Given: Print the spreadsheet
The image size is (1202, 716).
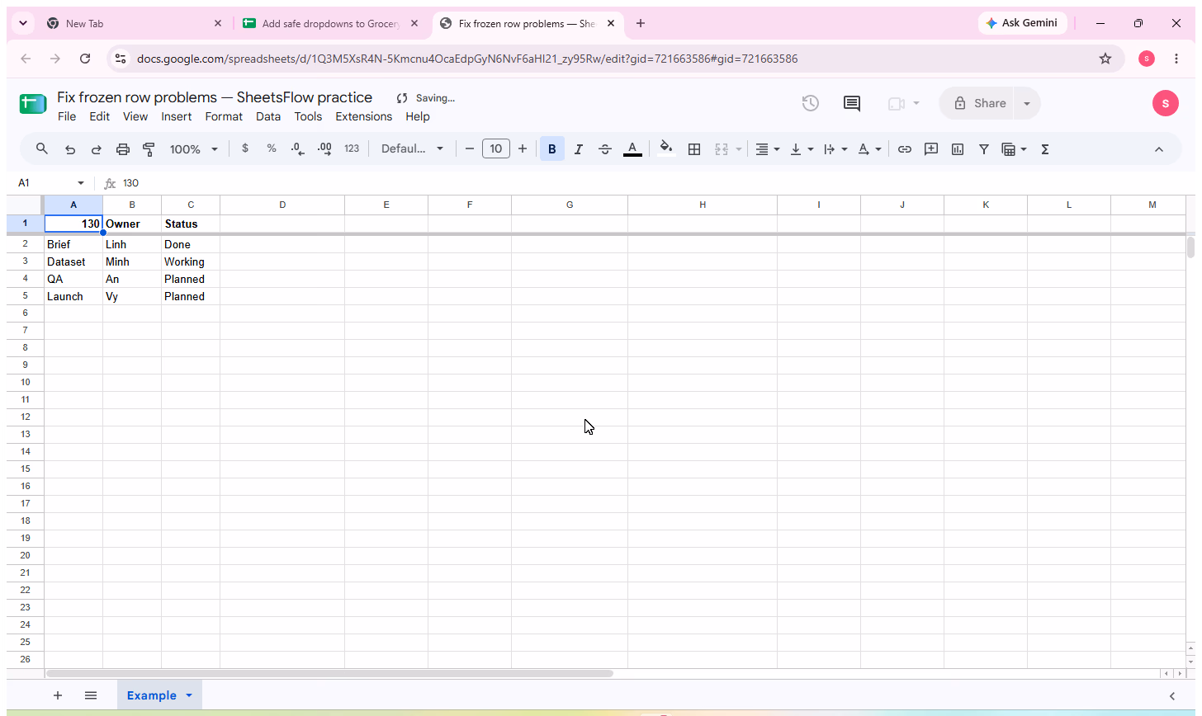Looking at the screenshot, I should pyautogui.click(x=123, y=149).
